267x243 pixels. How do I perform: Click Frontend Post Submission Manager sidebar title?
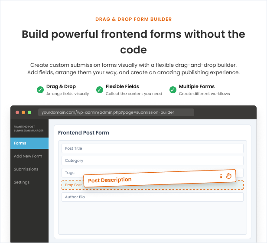point(29,128)
